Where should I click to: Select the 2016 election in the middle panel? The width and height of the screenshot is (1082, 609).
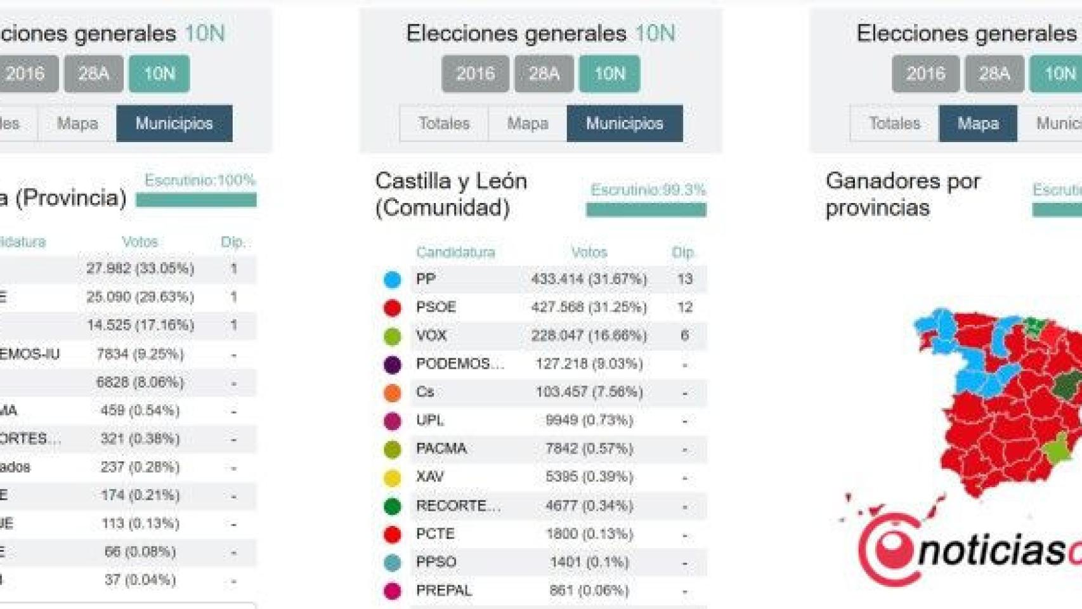point(475,74)
